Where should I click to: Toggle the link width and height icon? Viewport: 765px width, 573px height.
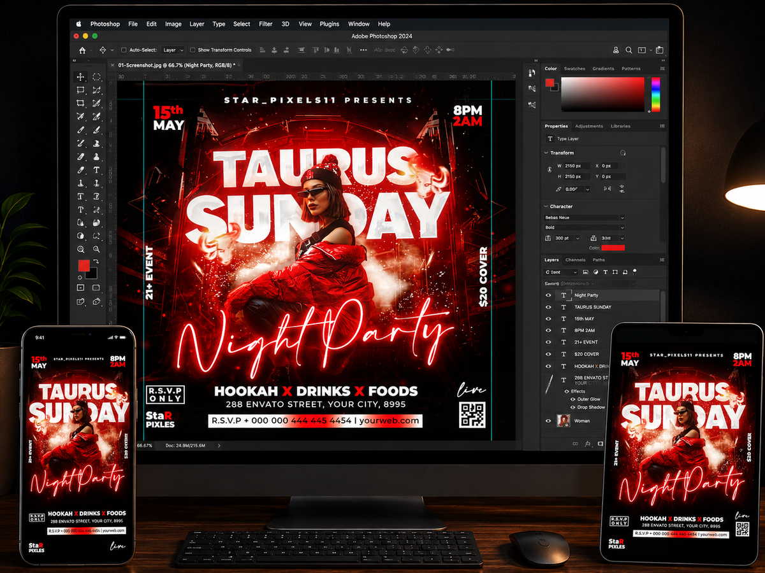[x=550, y=171]
